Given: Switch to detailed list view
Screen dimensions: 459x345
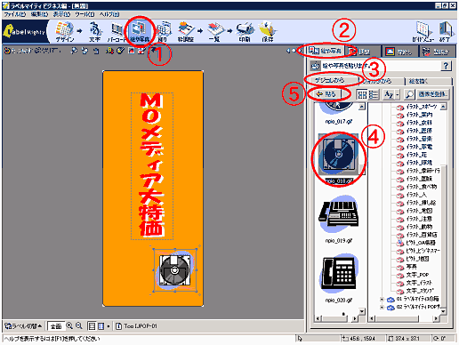Looking at the screenshot, I should (x=374, y=94).
